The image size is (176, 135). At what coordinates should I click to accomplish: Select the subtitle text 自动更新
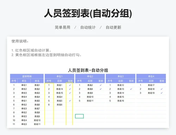pos(113,27)
